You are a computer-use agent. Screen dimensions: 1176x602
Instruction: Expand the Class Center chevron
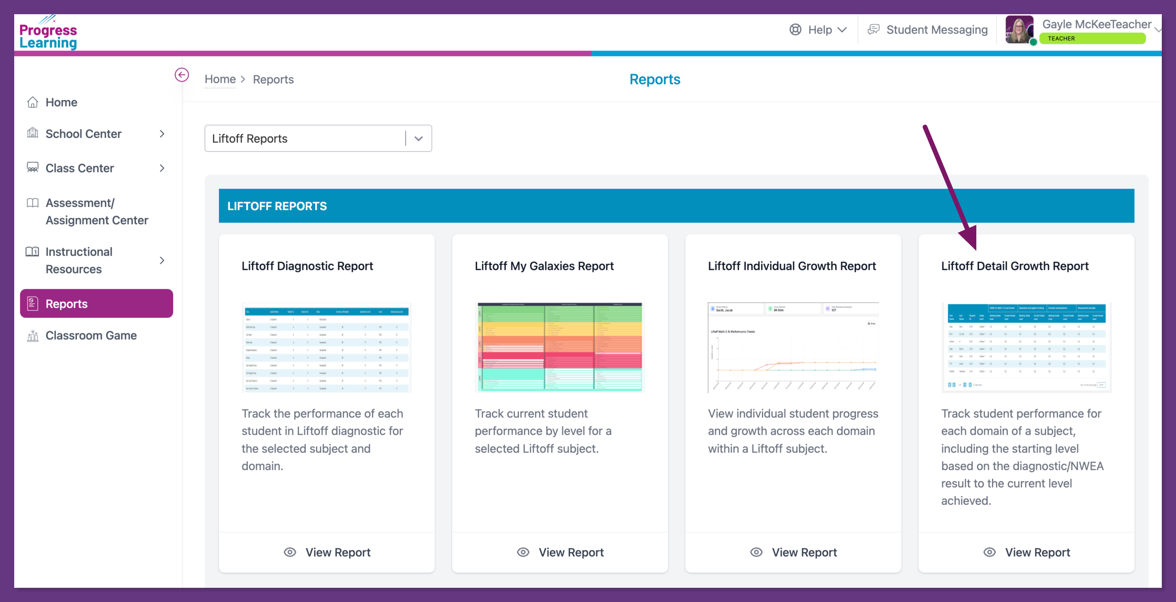(162, 168)
